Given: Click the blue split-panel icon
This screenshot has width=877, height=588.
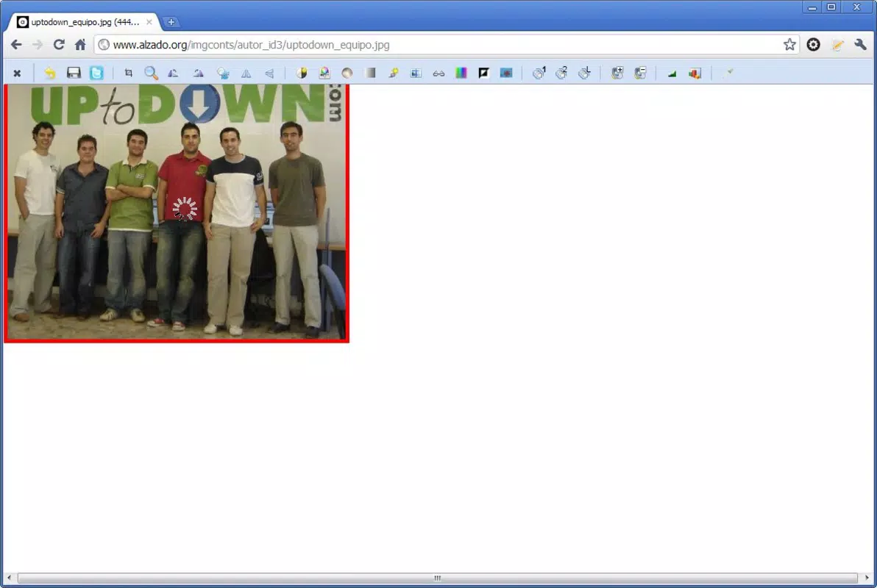Looking at the screenshot, I should coord(416,73).
